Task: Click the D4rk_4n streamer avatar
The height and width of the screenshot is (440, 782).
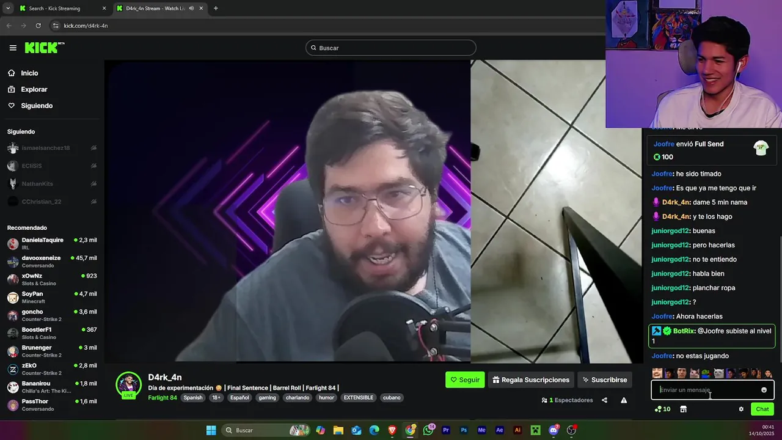Action: pyautogui.click(x=129, y=384)
